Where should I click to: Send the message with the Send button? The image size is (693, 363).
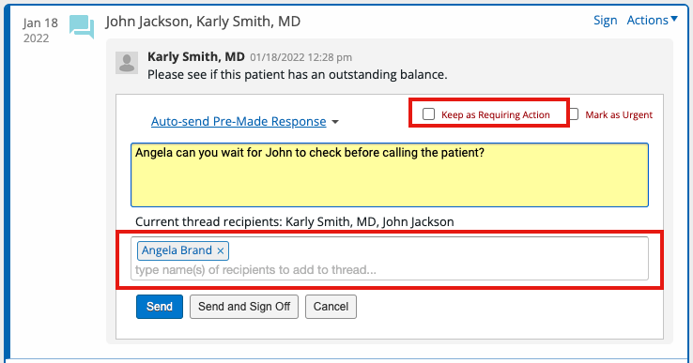[160, 307]
